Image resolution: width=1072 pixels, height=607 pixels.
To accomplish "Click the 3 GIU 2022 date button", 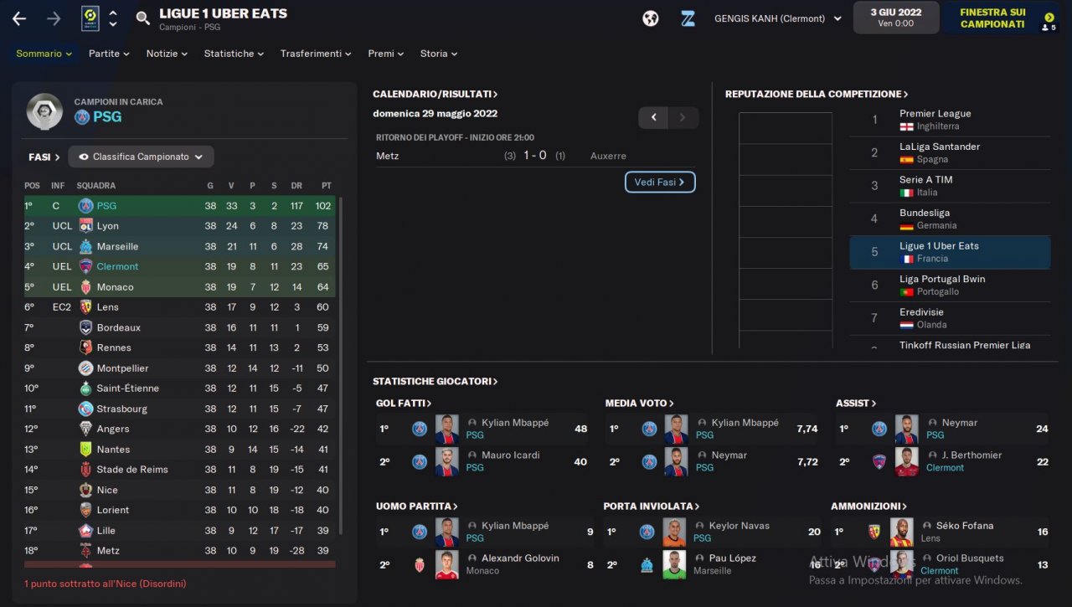I will point(895,18).
